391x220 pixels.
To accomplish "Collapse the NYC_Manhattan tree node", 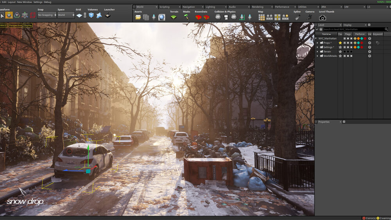I will pos(316,39).
